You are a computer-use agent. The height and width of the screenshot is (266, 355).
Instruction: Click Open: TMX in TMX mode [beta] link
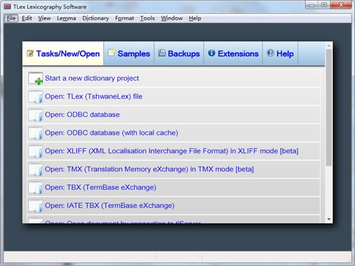click(x=149, y=169)
